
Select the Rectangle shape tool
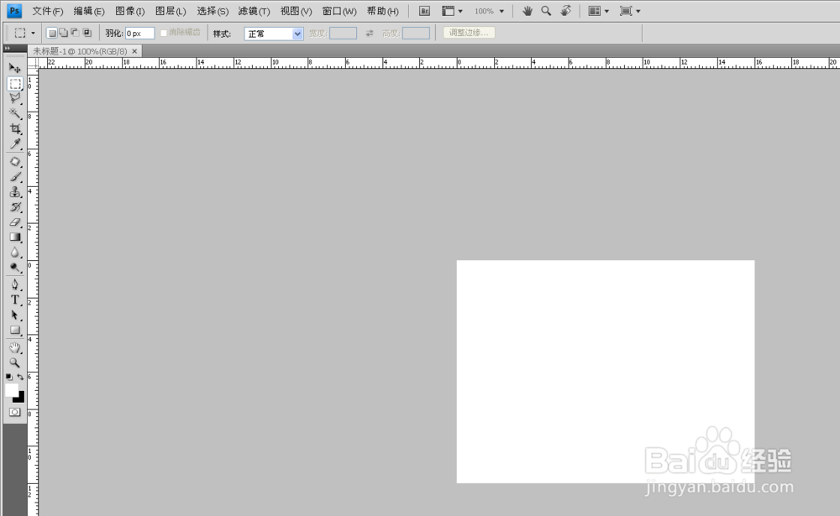(15, 331)
